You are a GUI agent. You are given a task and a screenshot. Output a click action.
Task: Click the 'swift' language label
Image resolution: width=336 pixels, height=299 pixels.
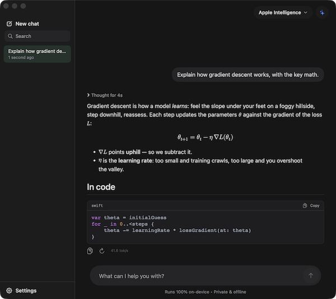(x=97, y=205)
